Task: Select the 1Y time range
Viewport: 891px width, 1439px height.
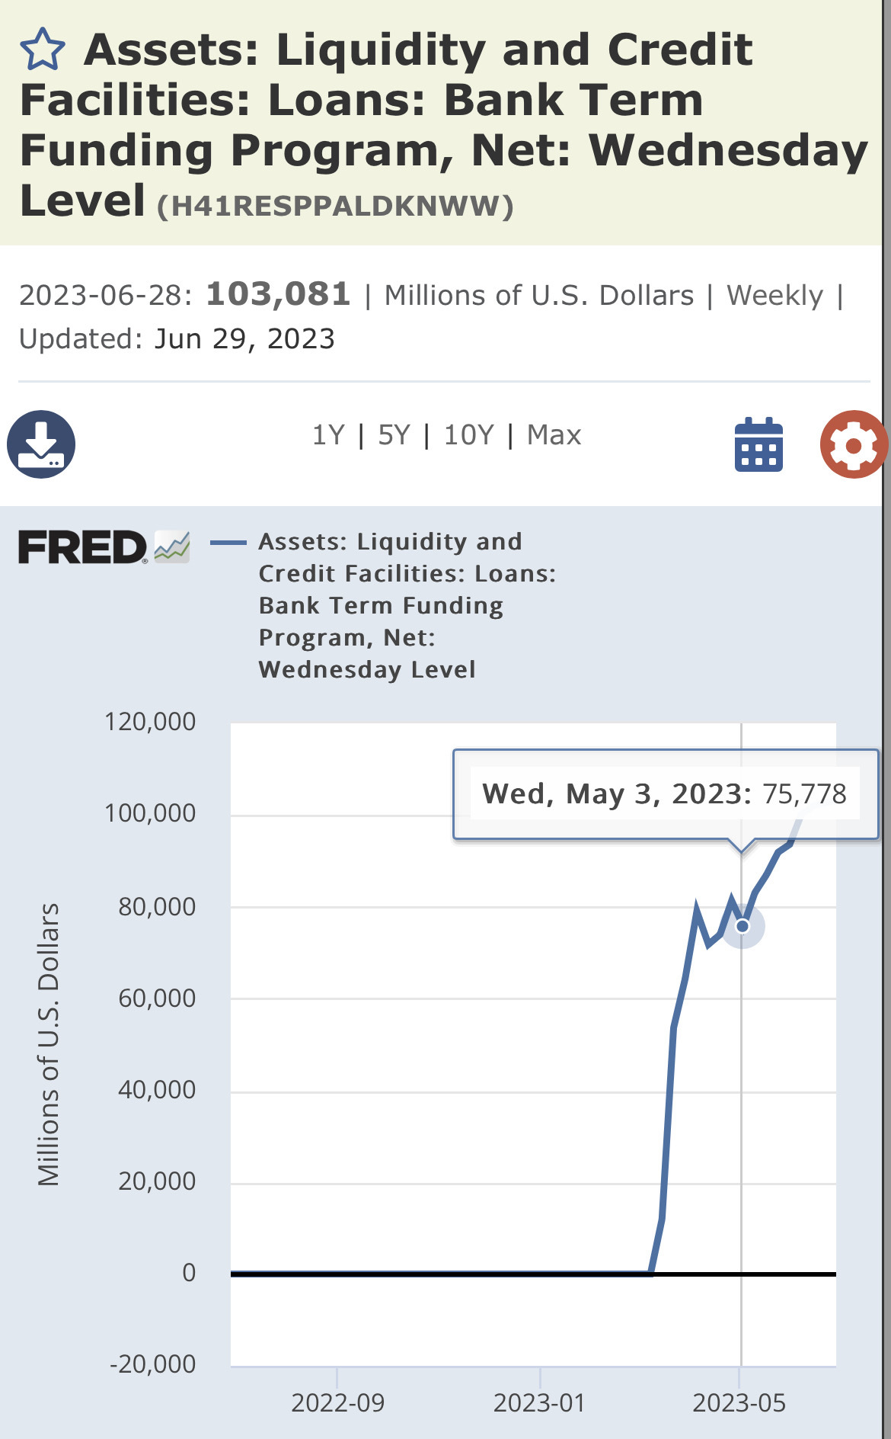Action: coord(328,435)
